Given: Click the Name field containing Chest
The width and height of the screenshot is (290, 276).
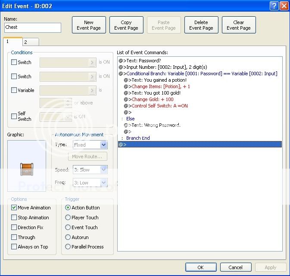Looking at the screenshot, I should (x=33, y=28).
